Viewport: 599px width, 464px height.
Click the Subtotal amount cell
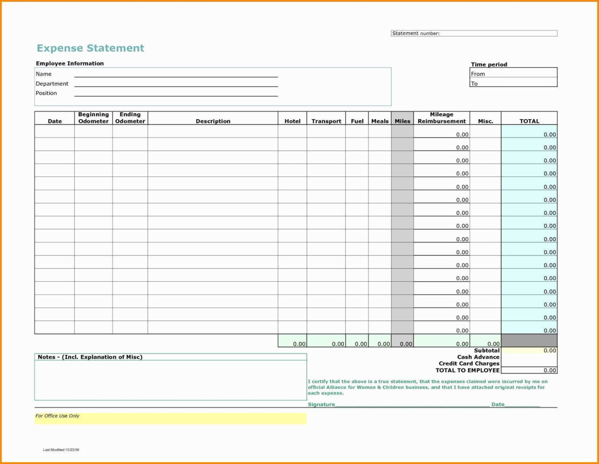529,350
